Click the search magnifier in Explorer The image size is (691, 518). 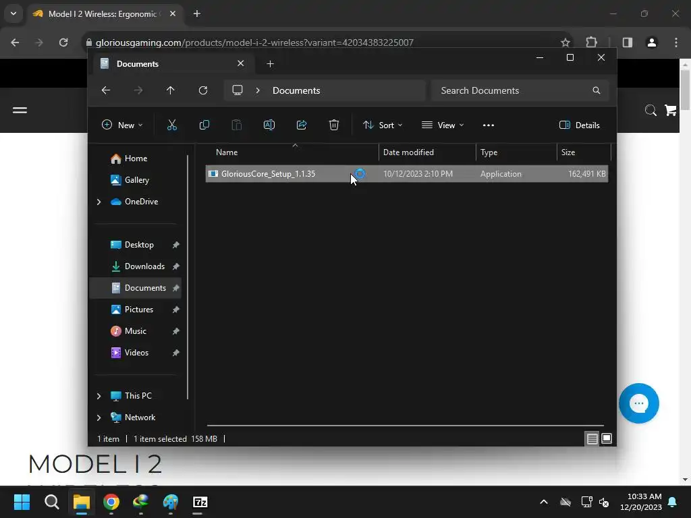coord(597,90)
